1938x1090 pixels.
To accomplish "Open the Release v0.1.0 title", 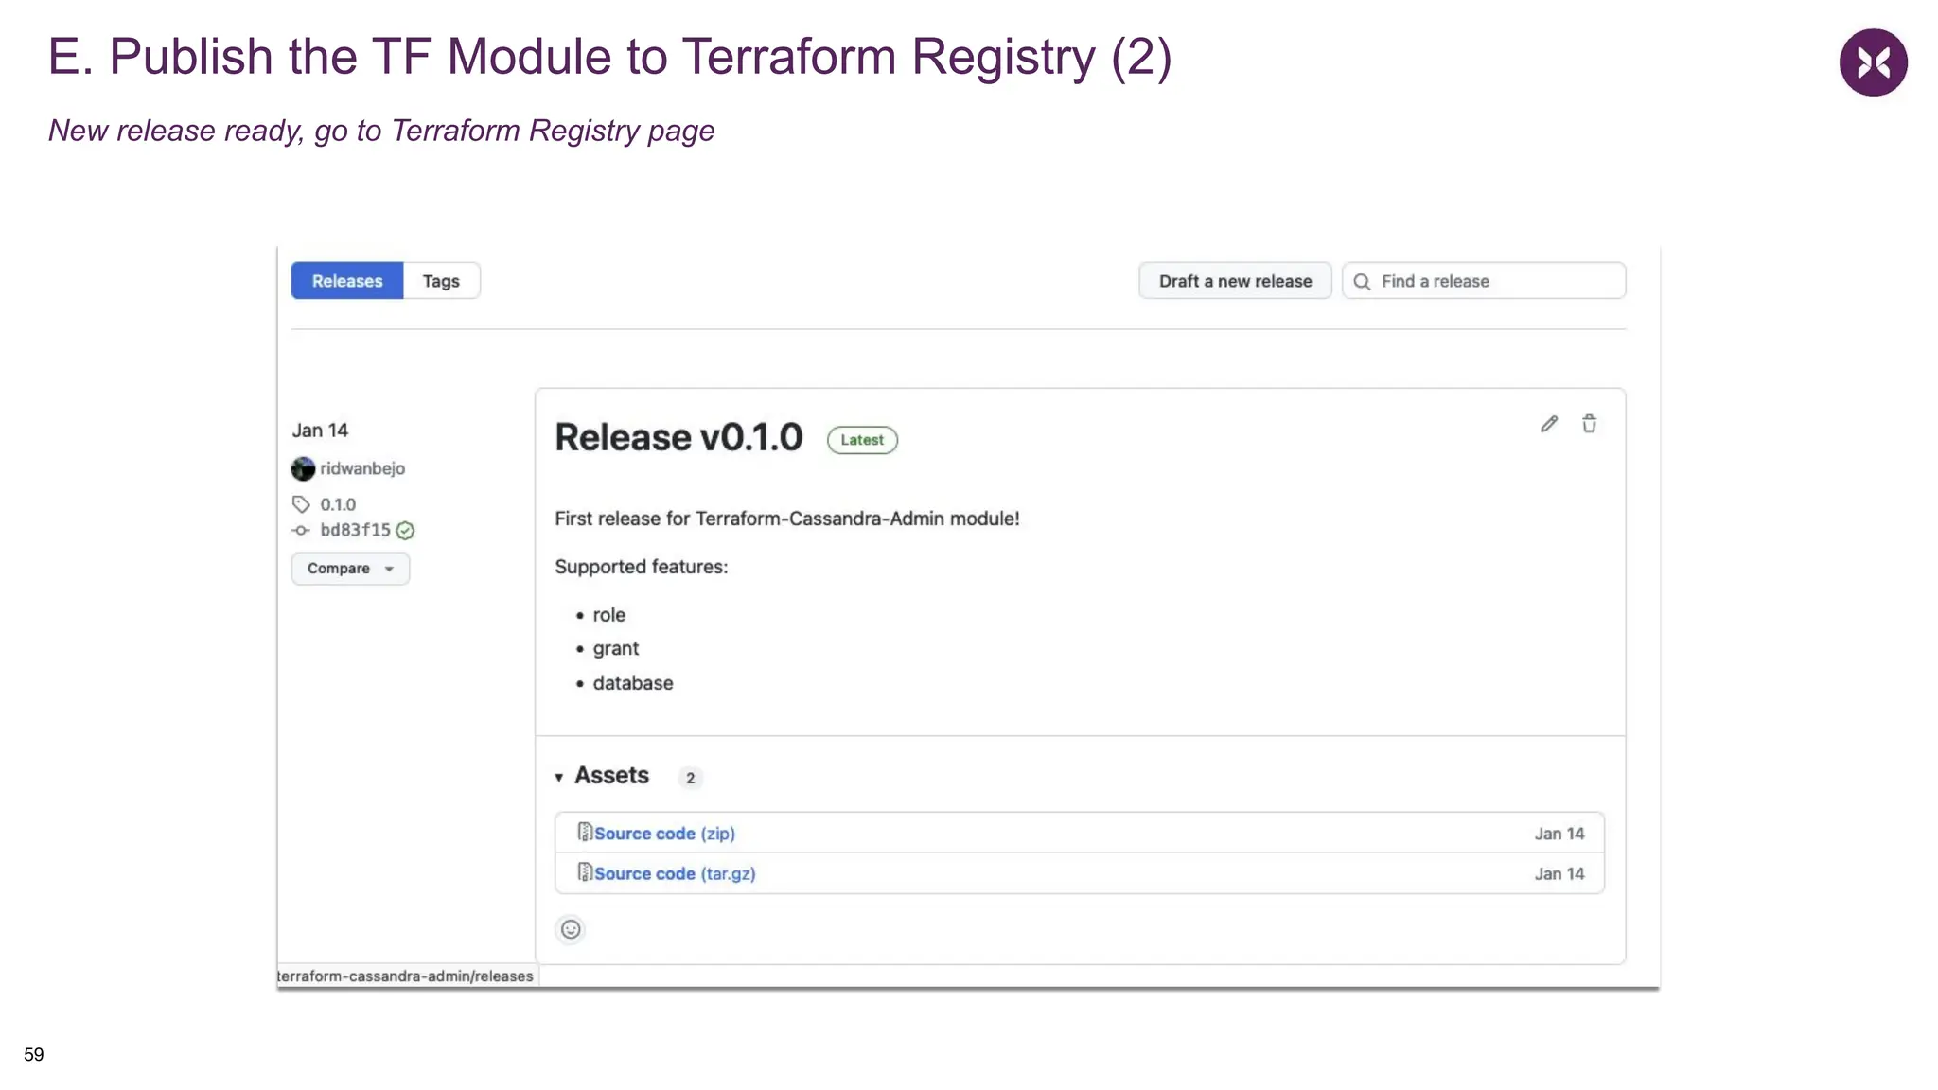I will pyautogui.click(x=678, y=437).
